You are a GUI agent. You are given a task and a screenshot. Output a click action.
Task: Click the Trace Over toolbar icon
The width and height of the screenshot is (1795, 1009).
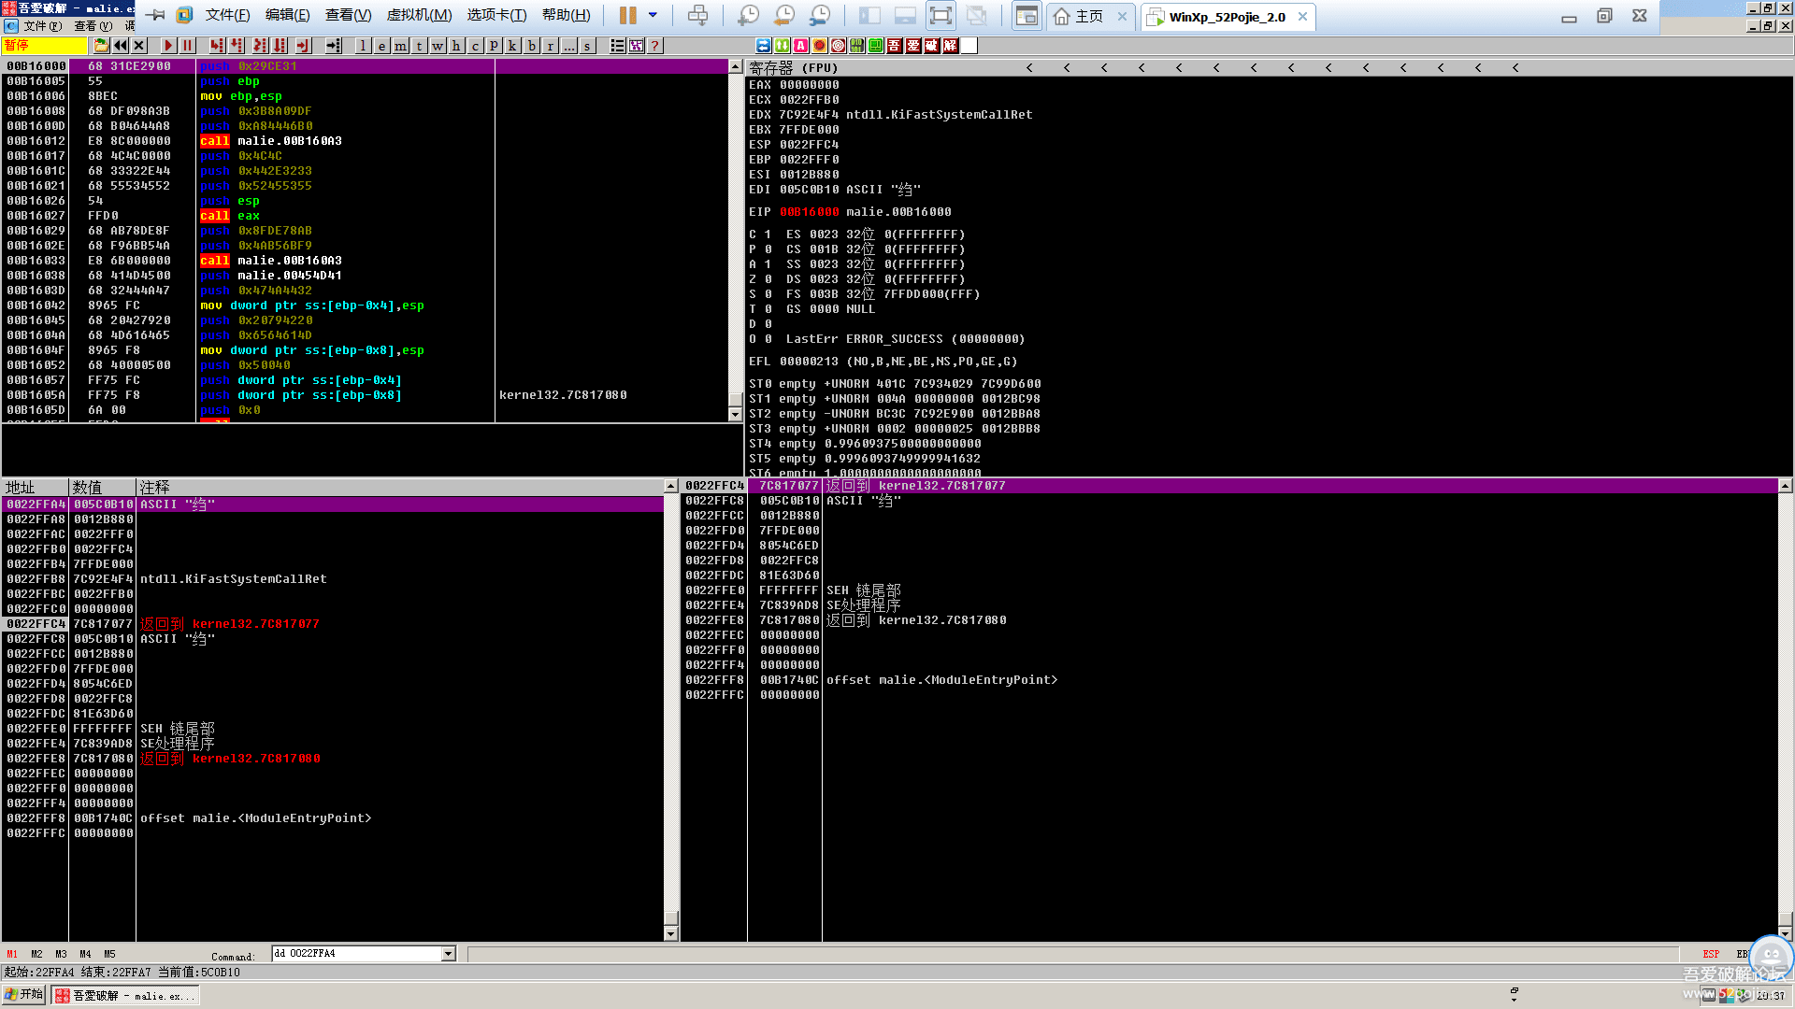pyautogui.click(x=280, y=46)
